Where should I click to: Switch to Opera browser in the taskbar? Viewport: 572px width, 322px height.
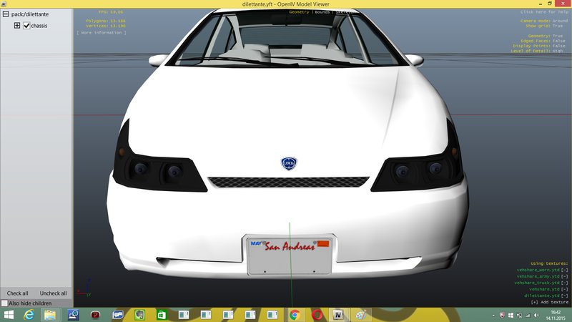pos(317,315)
